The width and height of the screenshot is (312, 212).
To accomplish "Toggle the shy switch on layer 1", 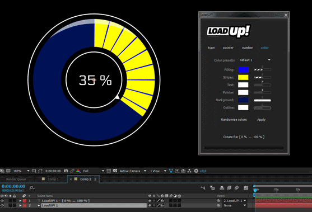I will [x=150, y=201].
